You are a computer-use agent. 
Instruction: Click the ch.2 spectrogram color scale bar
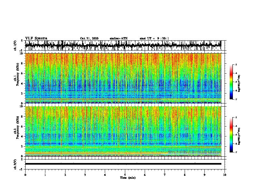point(231,135)
